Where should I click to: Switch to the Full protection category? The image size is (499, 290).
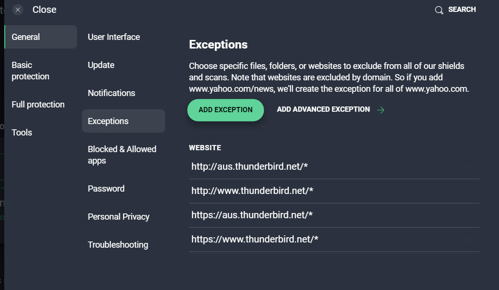pyautogui.click(x=38, y=105)
